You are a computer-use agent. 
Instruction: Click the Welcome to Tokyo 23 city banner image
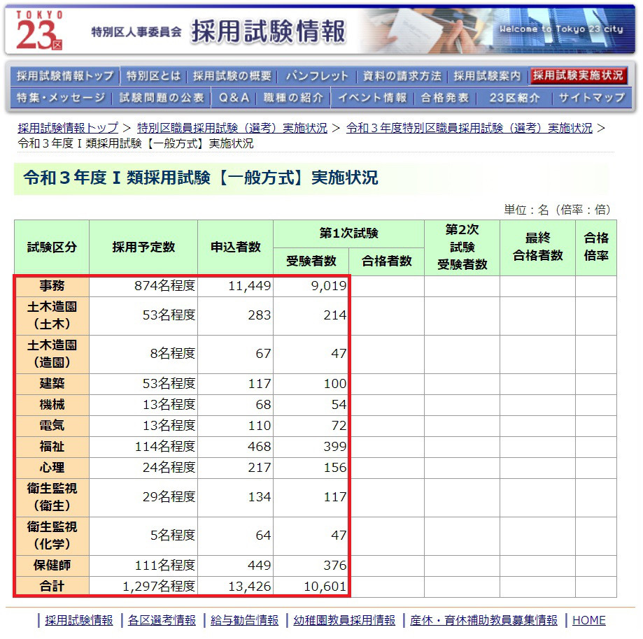click(x=497, y=30)
